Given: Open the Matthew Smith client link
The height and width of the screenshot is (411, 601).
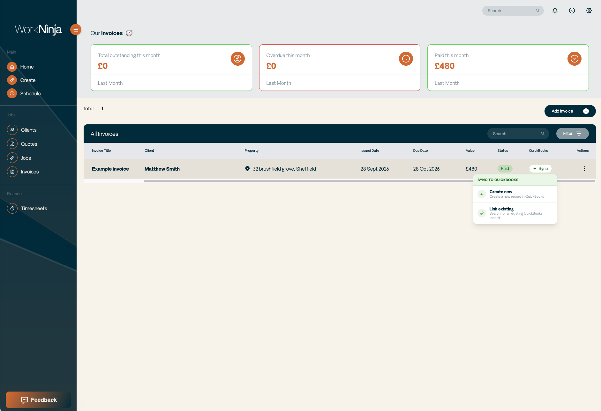Looking at the screenshot, I should pos(162,169).
